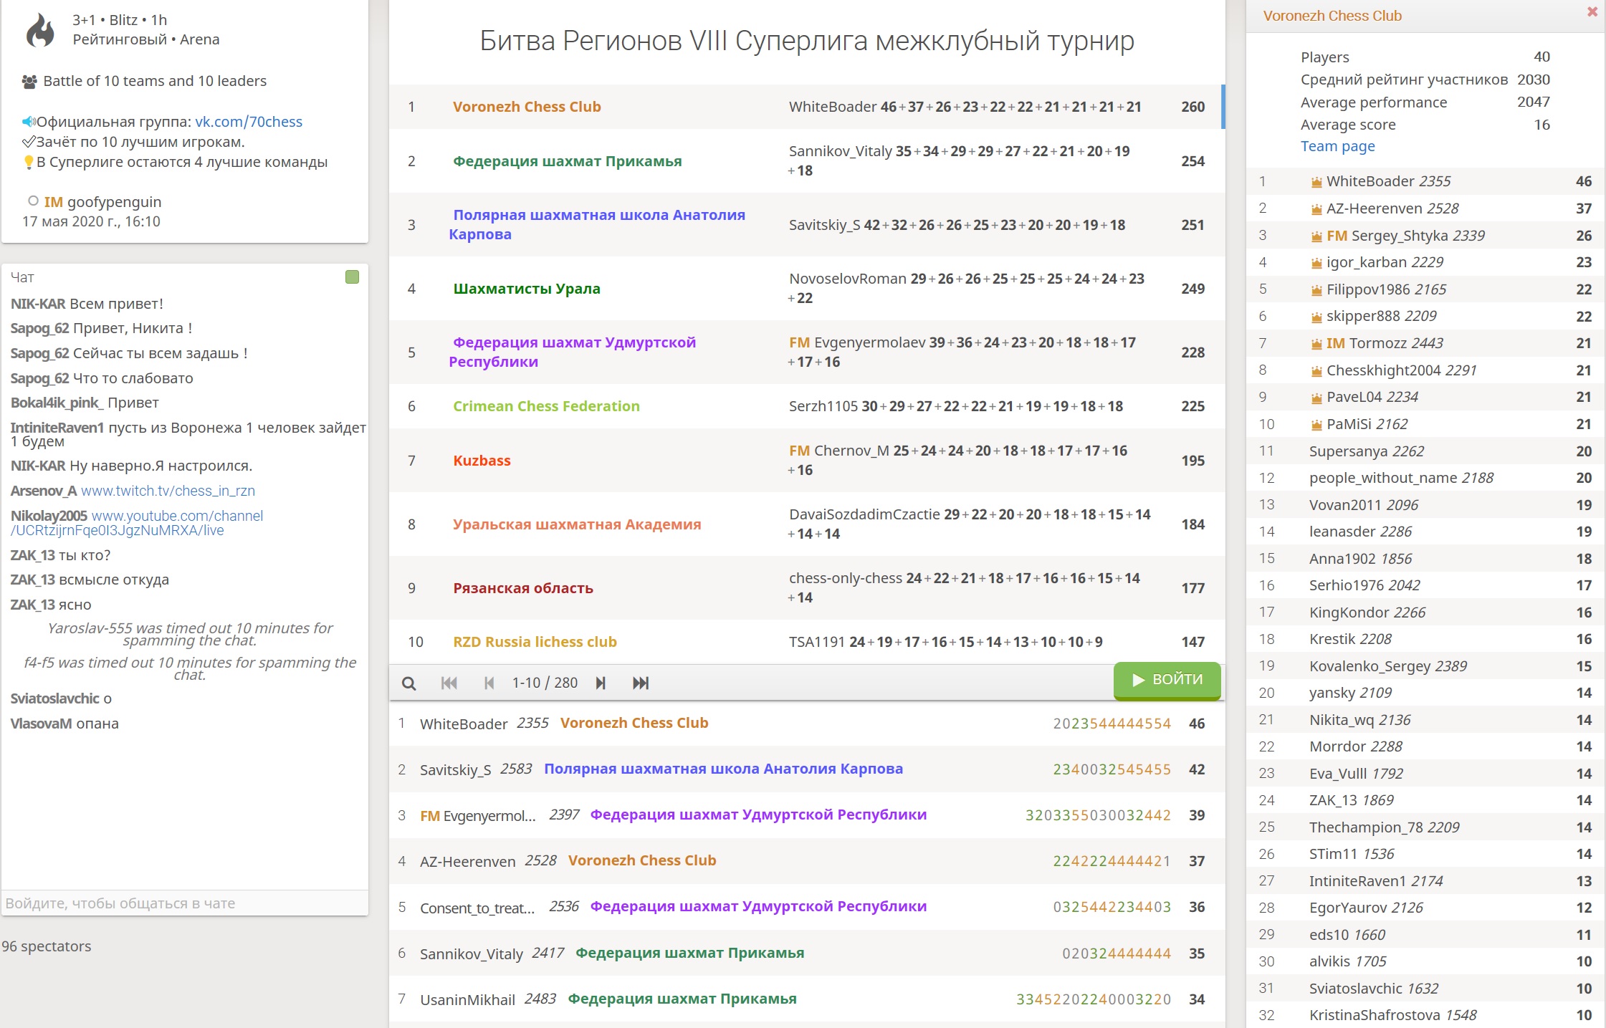Toggle the chat enable checkbox
Image resolution: width=1606 pixels, height=1028 pixels.
click(x=352, y=277)
